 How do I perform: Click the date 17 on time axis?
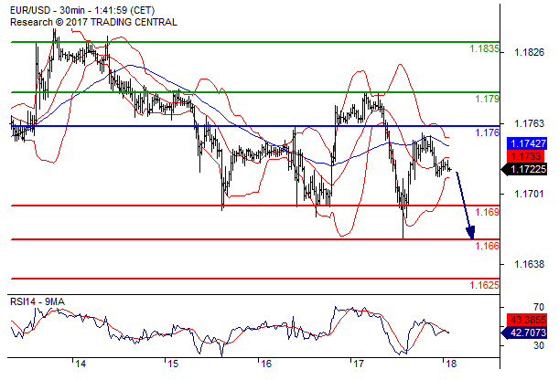(359, 364)
